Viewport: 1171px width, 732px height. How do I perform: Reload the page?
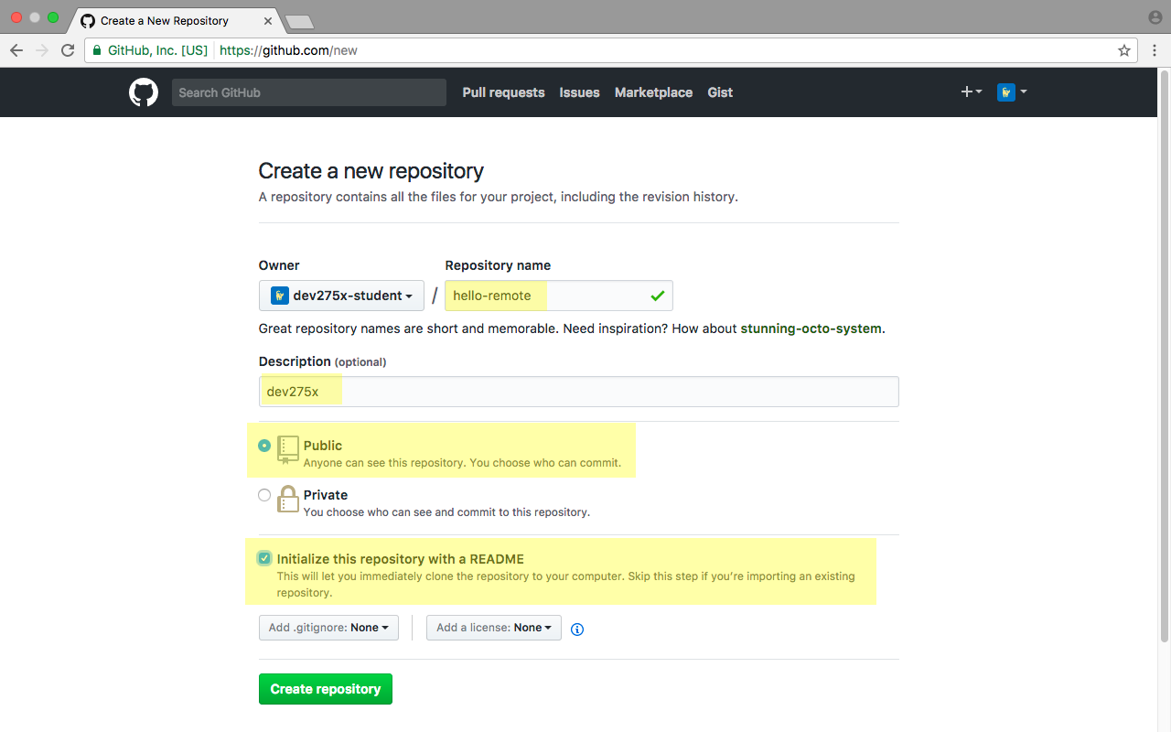pyautogui.click(x=68, y=50)
